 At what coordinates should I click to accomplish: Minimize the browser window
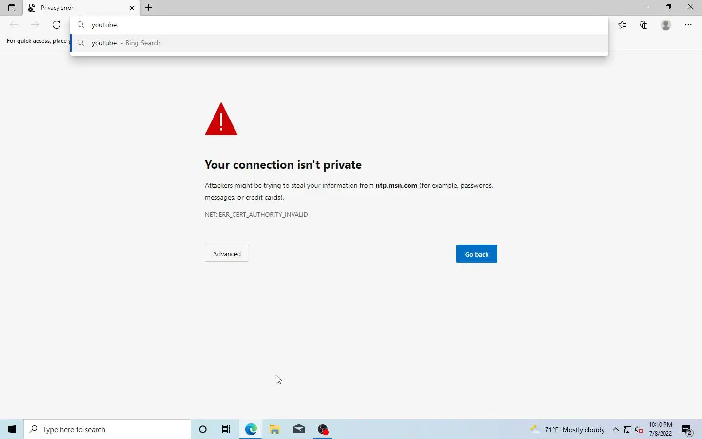point(646,7)
